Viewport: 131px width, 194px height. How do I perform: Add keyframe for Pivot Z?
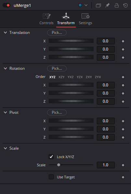(123, 138)
